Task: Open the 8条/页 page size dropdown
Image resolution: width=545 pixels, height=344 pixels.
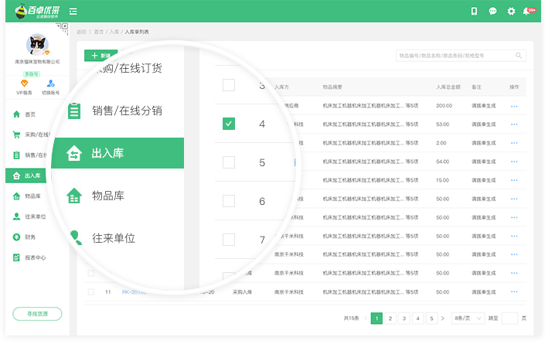Action: 466,318
